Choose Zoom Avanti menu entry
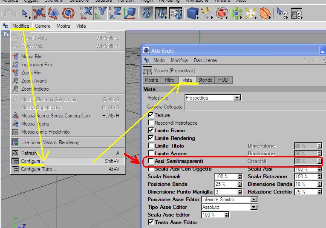 68,81
